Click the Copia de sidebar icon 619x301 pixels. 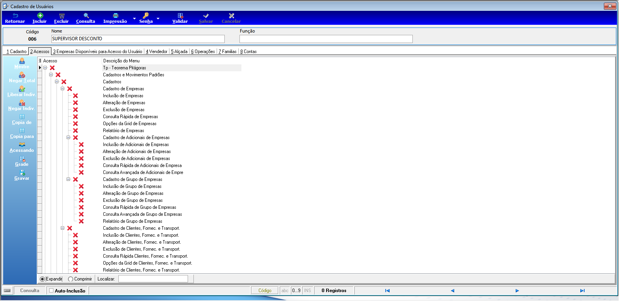22,117
